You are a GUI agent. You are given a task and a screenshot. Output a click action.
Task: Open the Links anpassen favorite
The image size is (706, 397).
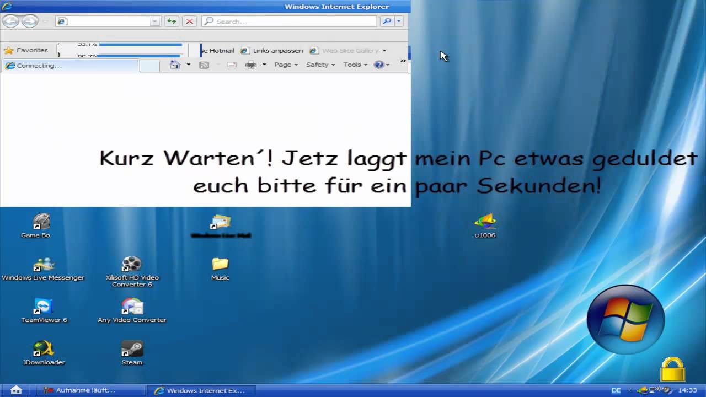[271, 50]
